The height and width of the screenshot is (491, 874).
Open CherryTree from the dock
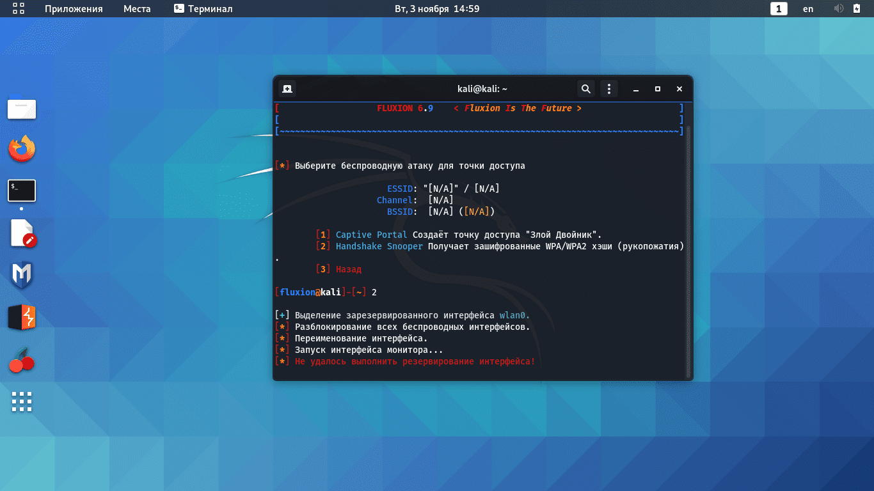[22, 360]
